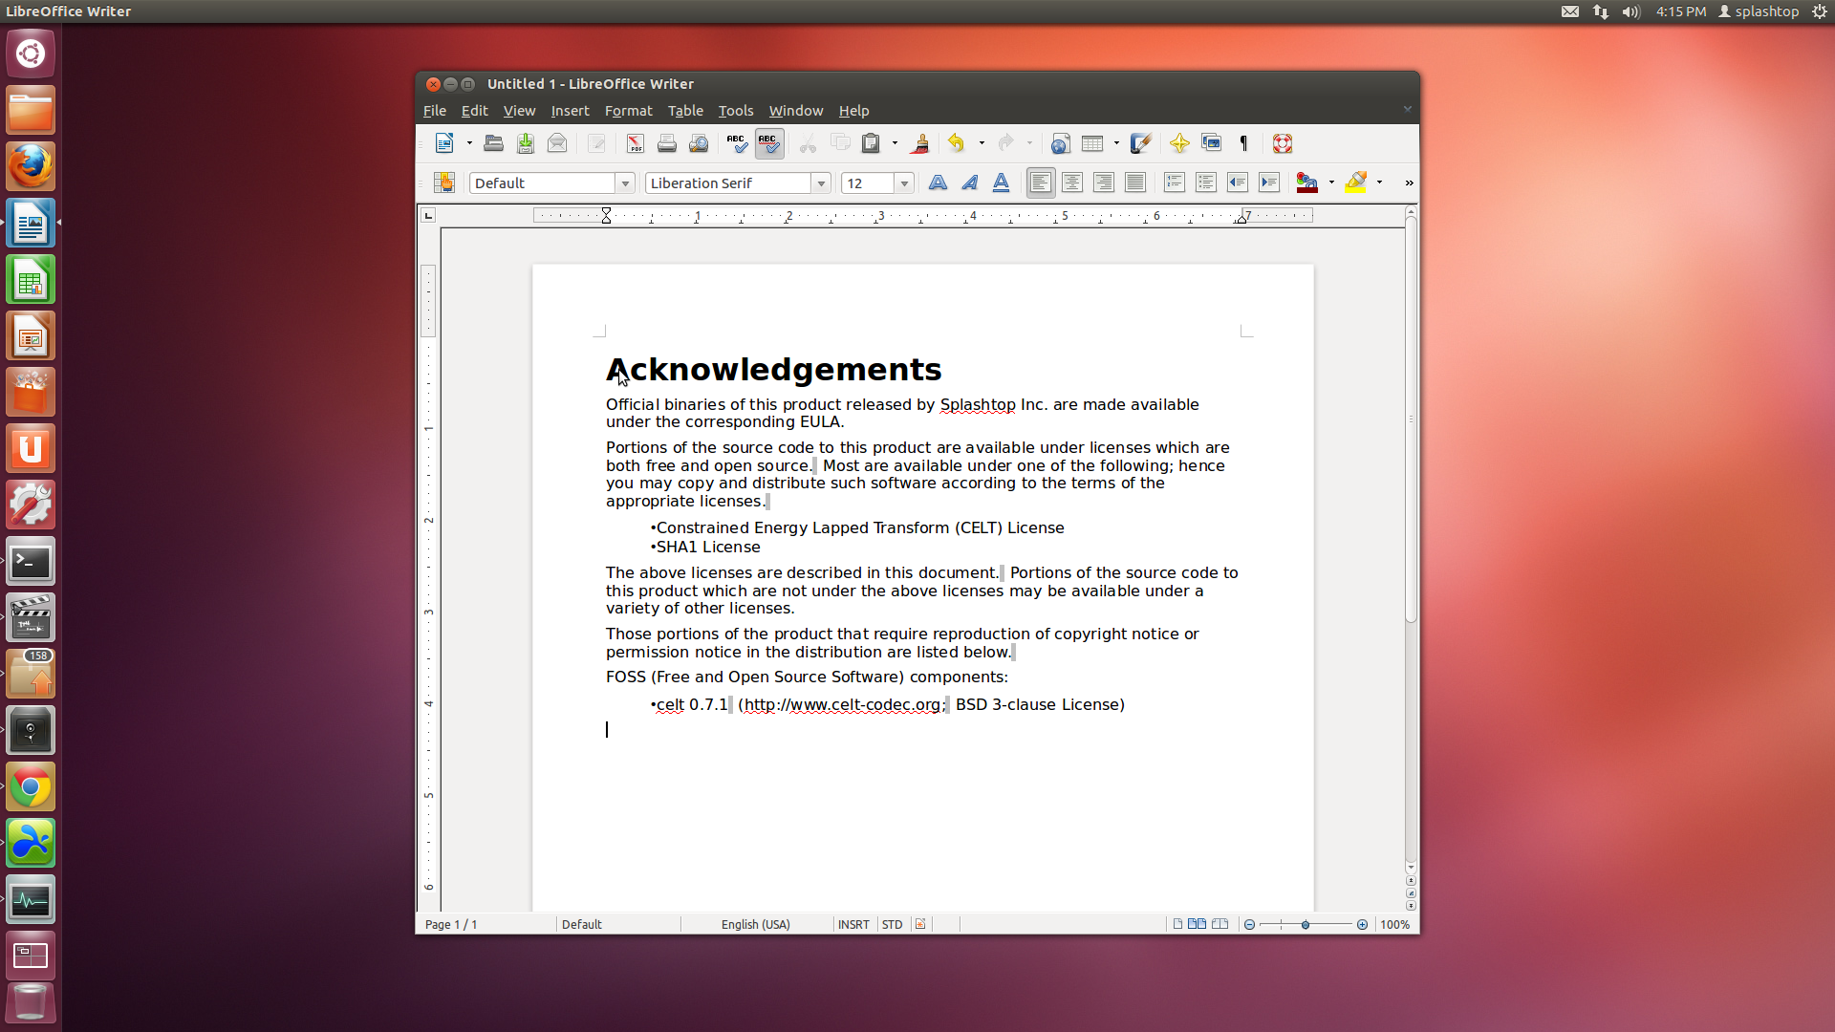Open Firefox from the Ubuntu launcher
Screen dimensions: 1835x1032
(x=31, y=167)
